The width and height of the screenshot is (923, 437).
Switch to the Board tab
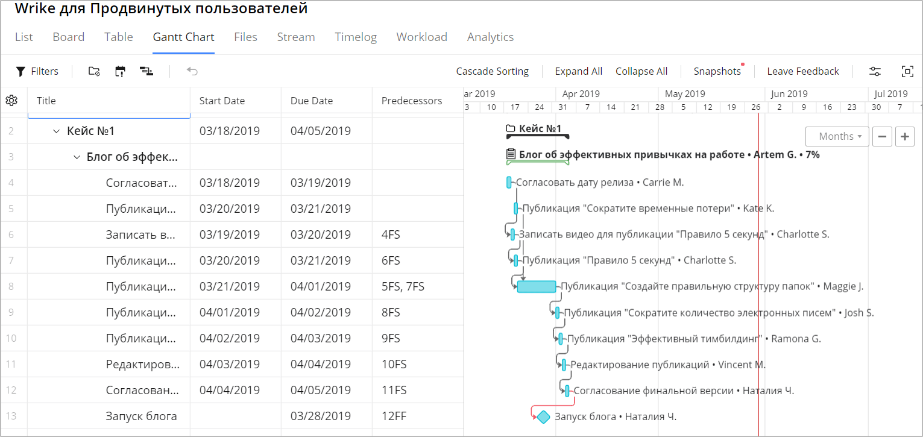tap(68, 37)
